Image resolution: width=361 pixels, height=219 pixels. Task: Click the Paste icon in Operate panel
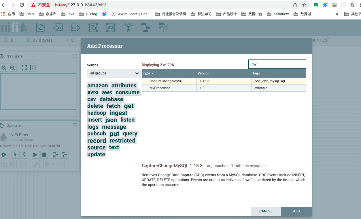(13, 164)
